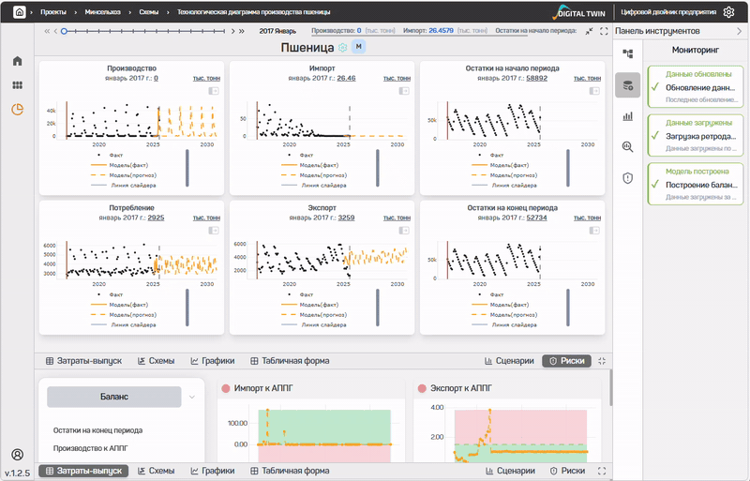Toggle the legend switch on Производство chart
This screenshot has height=481, width=750.
(x=213, y=91)
